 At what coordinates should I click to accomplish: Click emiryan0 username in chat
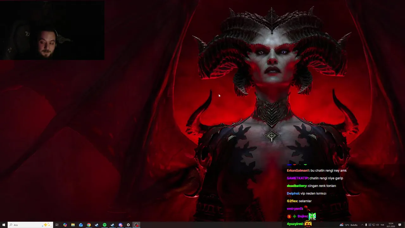coord(295,209)
